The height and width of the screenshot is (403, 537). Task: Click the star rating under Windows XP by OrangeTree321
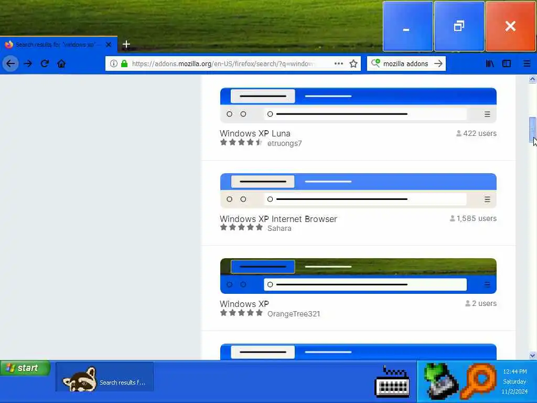click(241, 313)
